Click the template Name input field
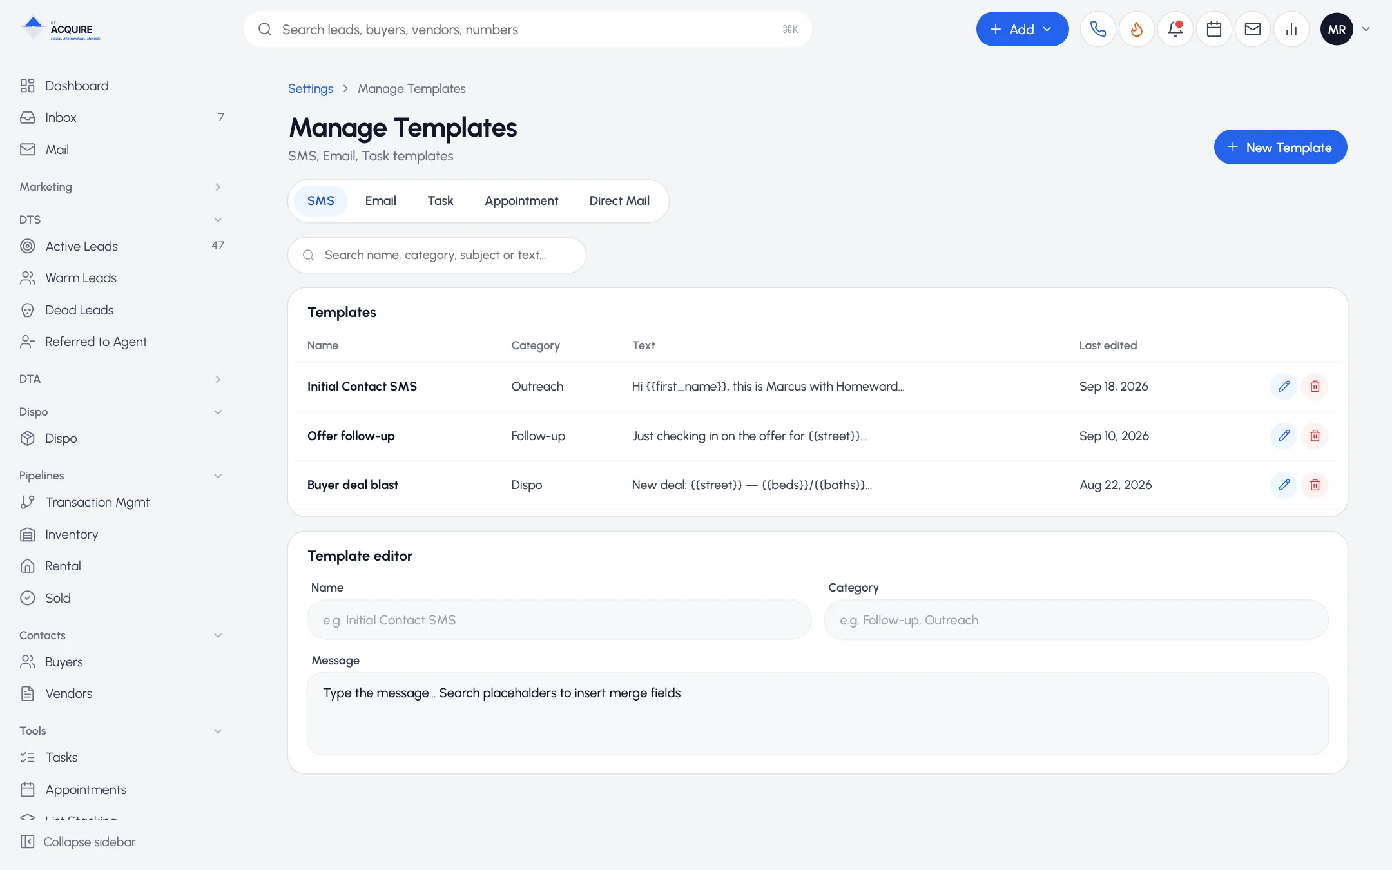 click(559, 620)
